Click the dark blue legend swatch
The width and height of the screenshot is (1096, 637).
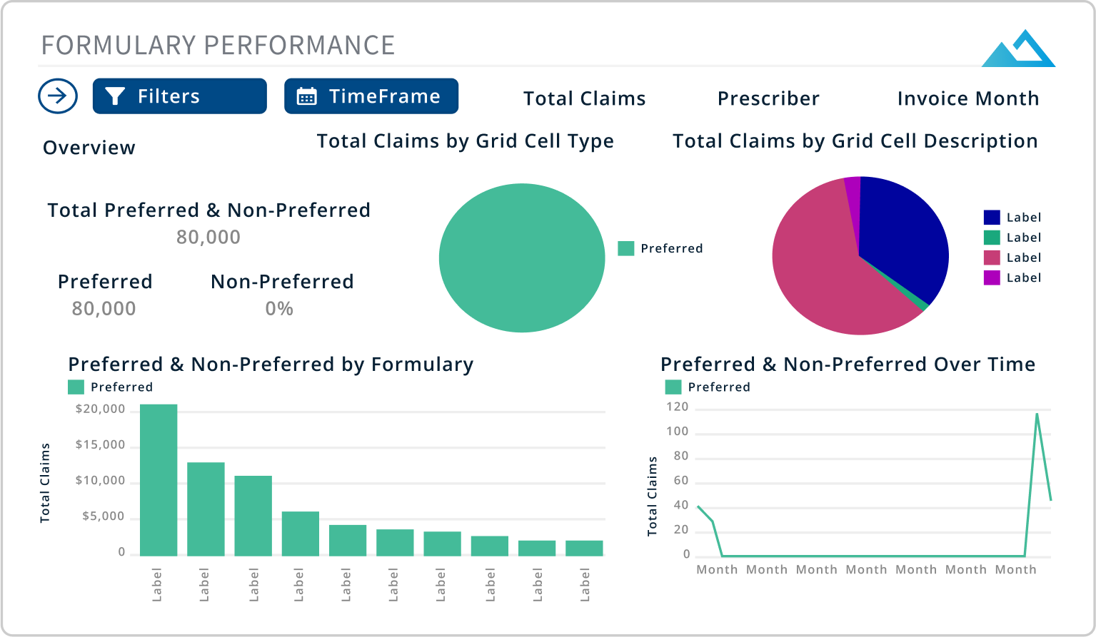pyautogui.click(x=992, y=218)
